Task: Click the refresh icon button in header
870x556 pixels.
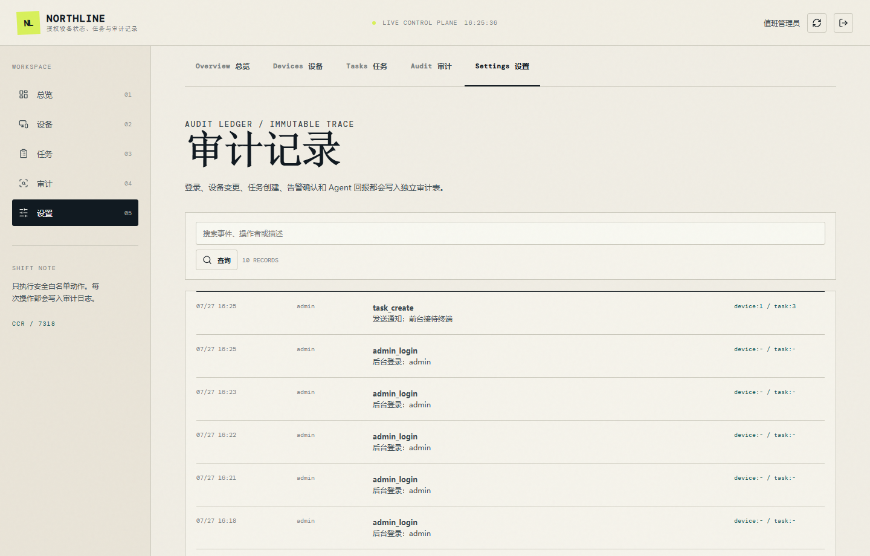Action: (x=817, y=23)
